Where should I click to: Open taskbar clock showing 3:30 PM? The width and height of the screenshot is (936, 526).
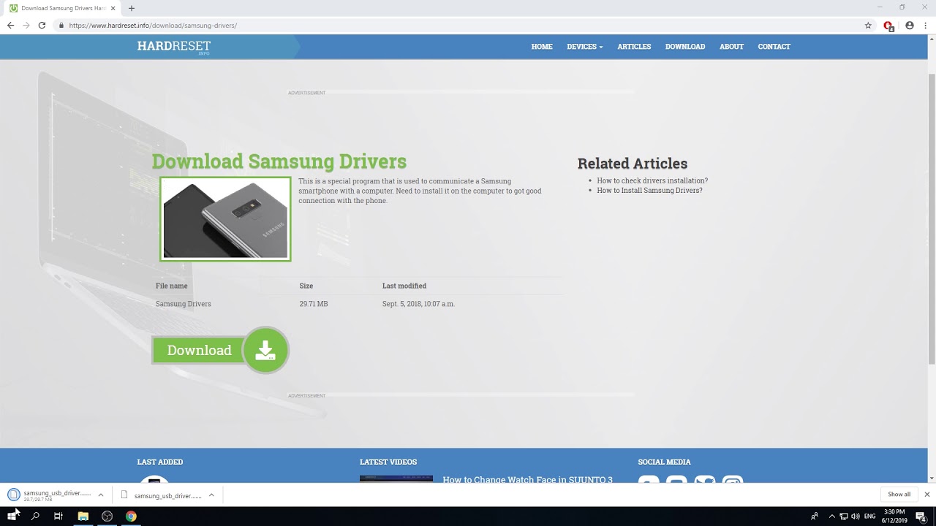click(895, 517)
